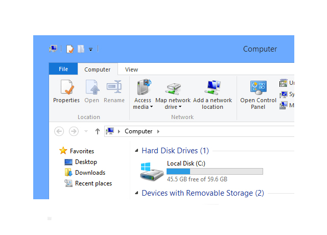Expand the chevron after Computer in address bar

[158, 132]
